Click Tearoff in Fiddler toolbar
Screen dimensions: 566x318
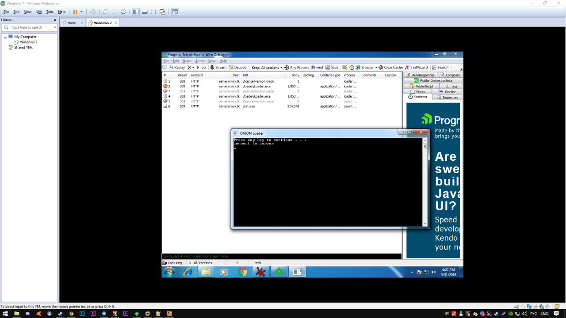pyautogui.click(x=440, y=68)
